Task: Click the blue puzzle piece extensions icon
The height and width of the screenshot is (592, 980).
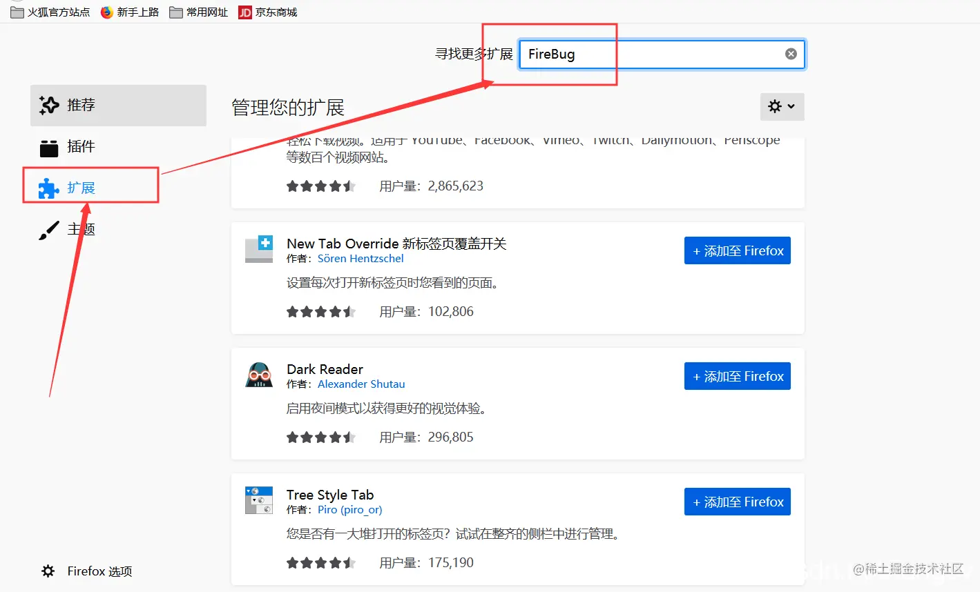Action: pyautogui.click(x=49, y=188)
